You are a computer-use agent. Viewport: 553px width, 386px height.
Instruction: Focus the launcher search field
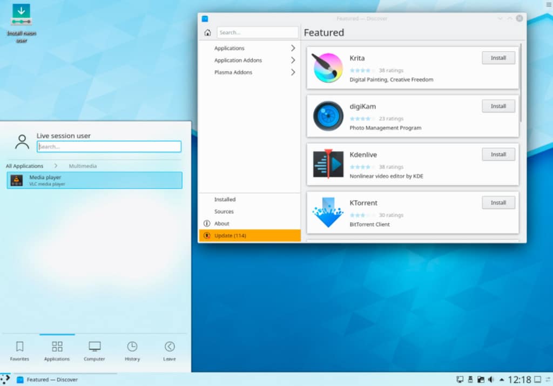tap(109, 147)
